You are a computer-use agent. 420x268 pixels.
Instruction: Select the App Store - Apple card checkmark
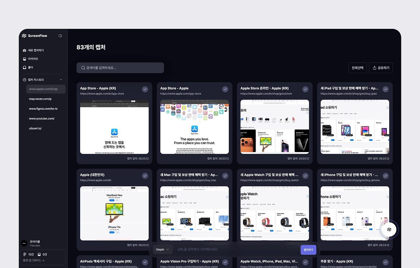[225, 89]
